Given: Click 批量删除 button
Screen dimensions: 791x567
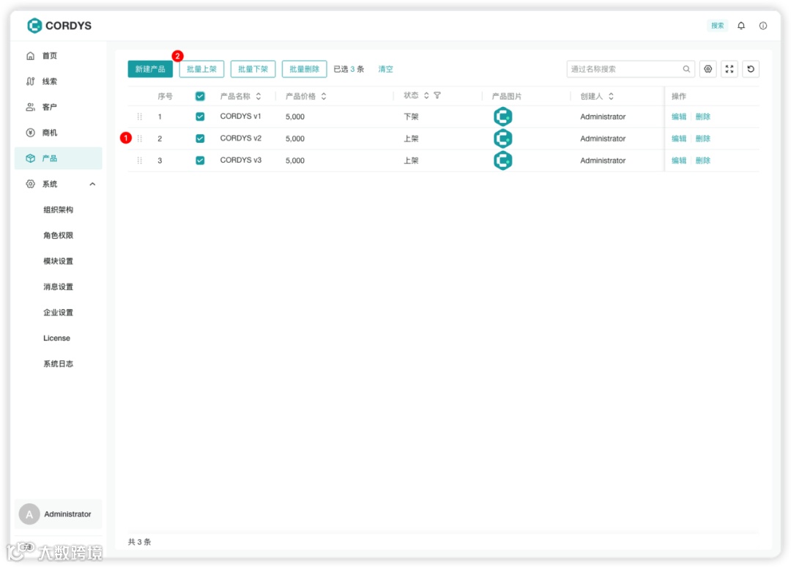Looking at the screenshot, I should click(305, 69).
